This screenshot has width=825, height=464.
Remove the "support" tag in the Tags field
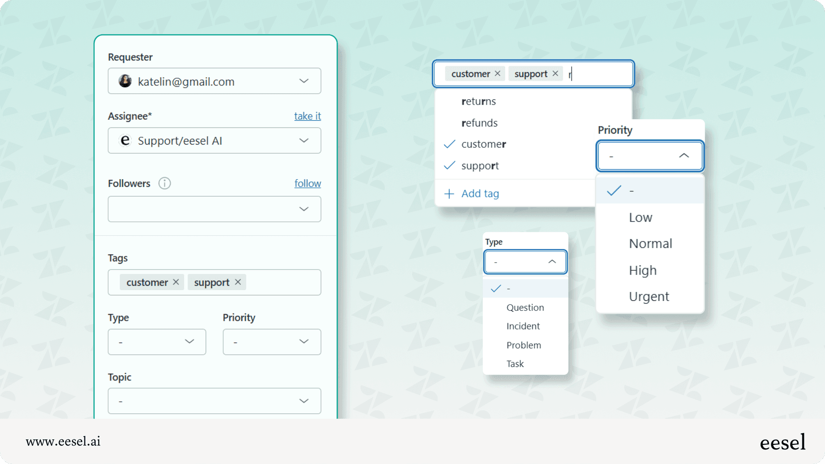click(x=238, y=282)
